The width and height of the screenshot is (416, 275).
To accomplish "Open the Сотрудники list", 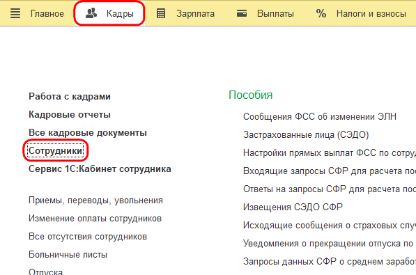I will [x=56, y=150].
